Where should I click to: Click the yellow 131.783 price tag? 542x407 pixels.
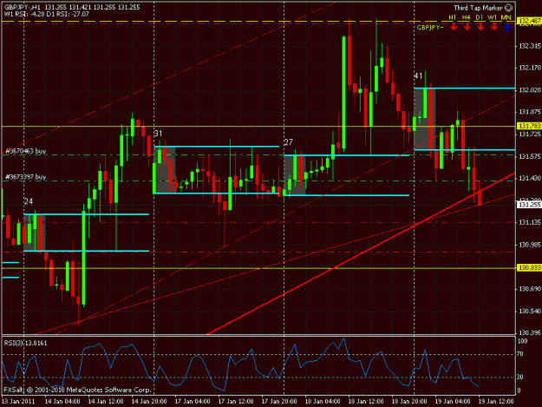point(529,126)
